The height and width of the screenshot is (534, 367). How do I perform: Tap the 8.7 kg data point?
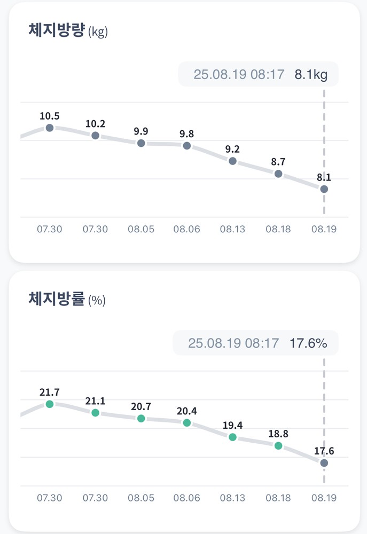click(x=278, y=174)
